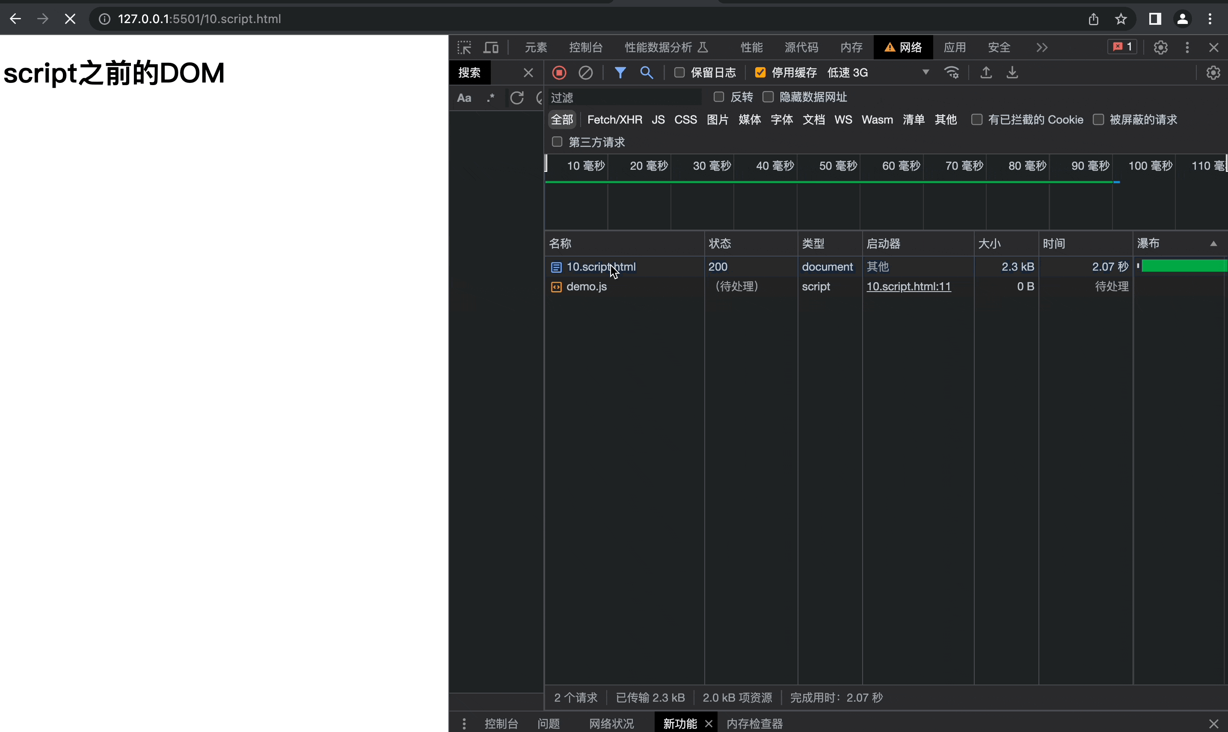
Task: Toggle the device toolbar icon
Action: (491, 47)
